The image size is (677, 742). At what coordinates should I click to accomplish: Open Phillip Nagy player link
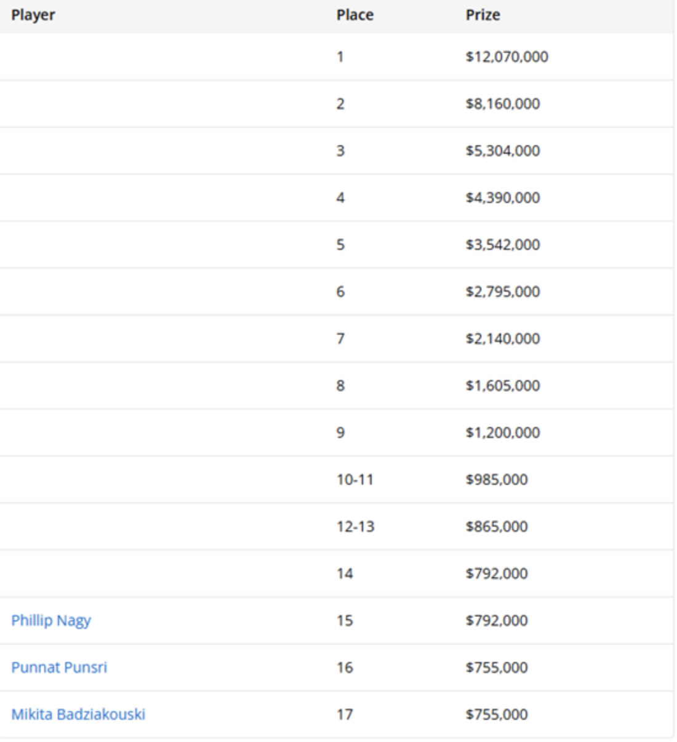51,620
